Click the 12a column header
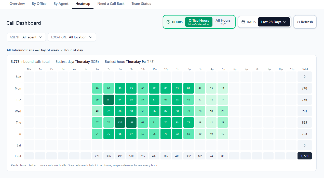 [x=29, y=69]
